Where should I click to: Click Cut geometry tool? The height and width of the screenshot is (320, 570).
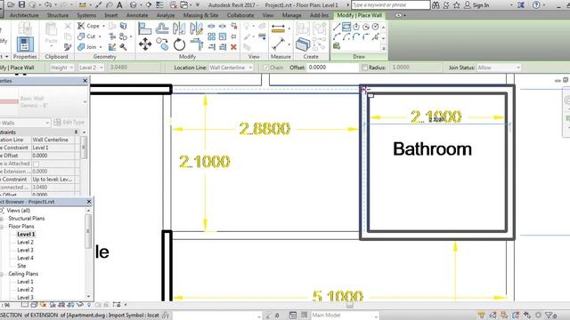point(87,36)
